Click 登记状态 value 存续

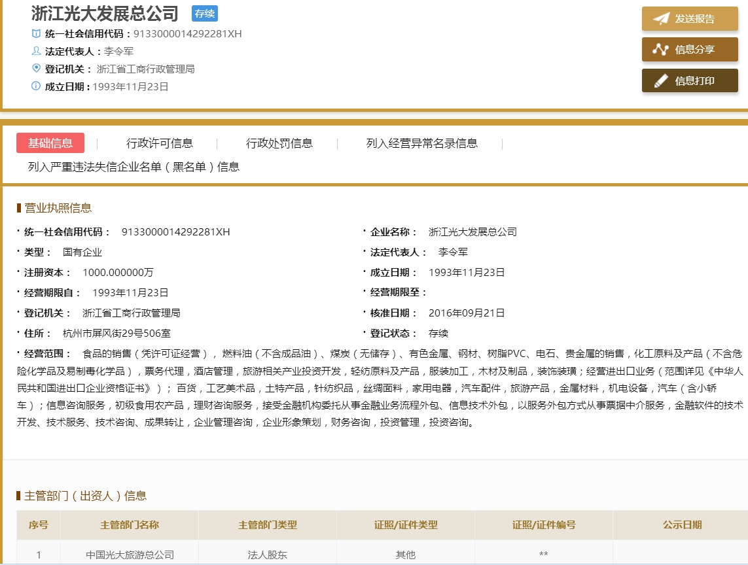438,334
